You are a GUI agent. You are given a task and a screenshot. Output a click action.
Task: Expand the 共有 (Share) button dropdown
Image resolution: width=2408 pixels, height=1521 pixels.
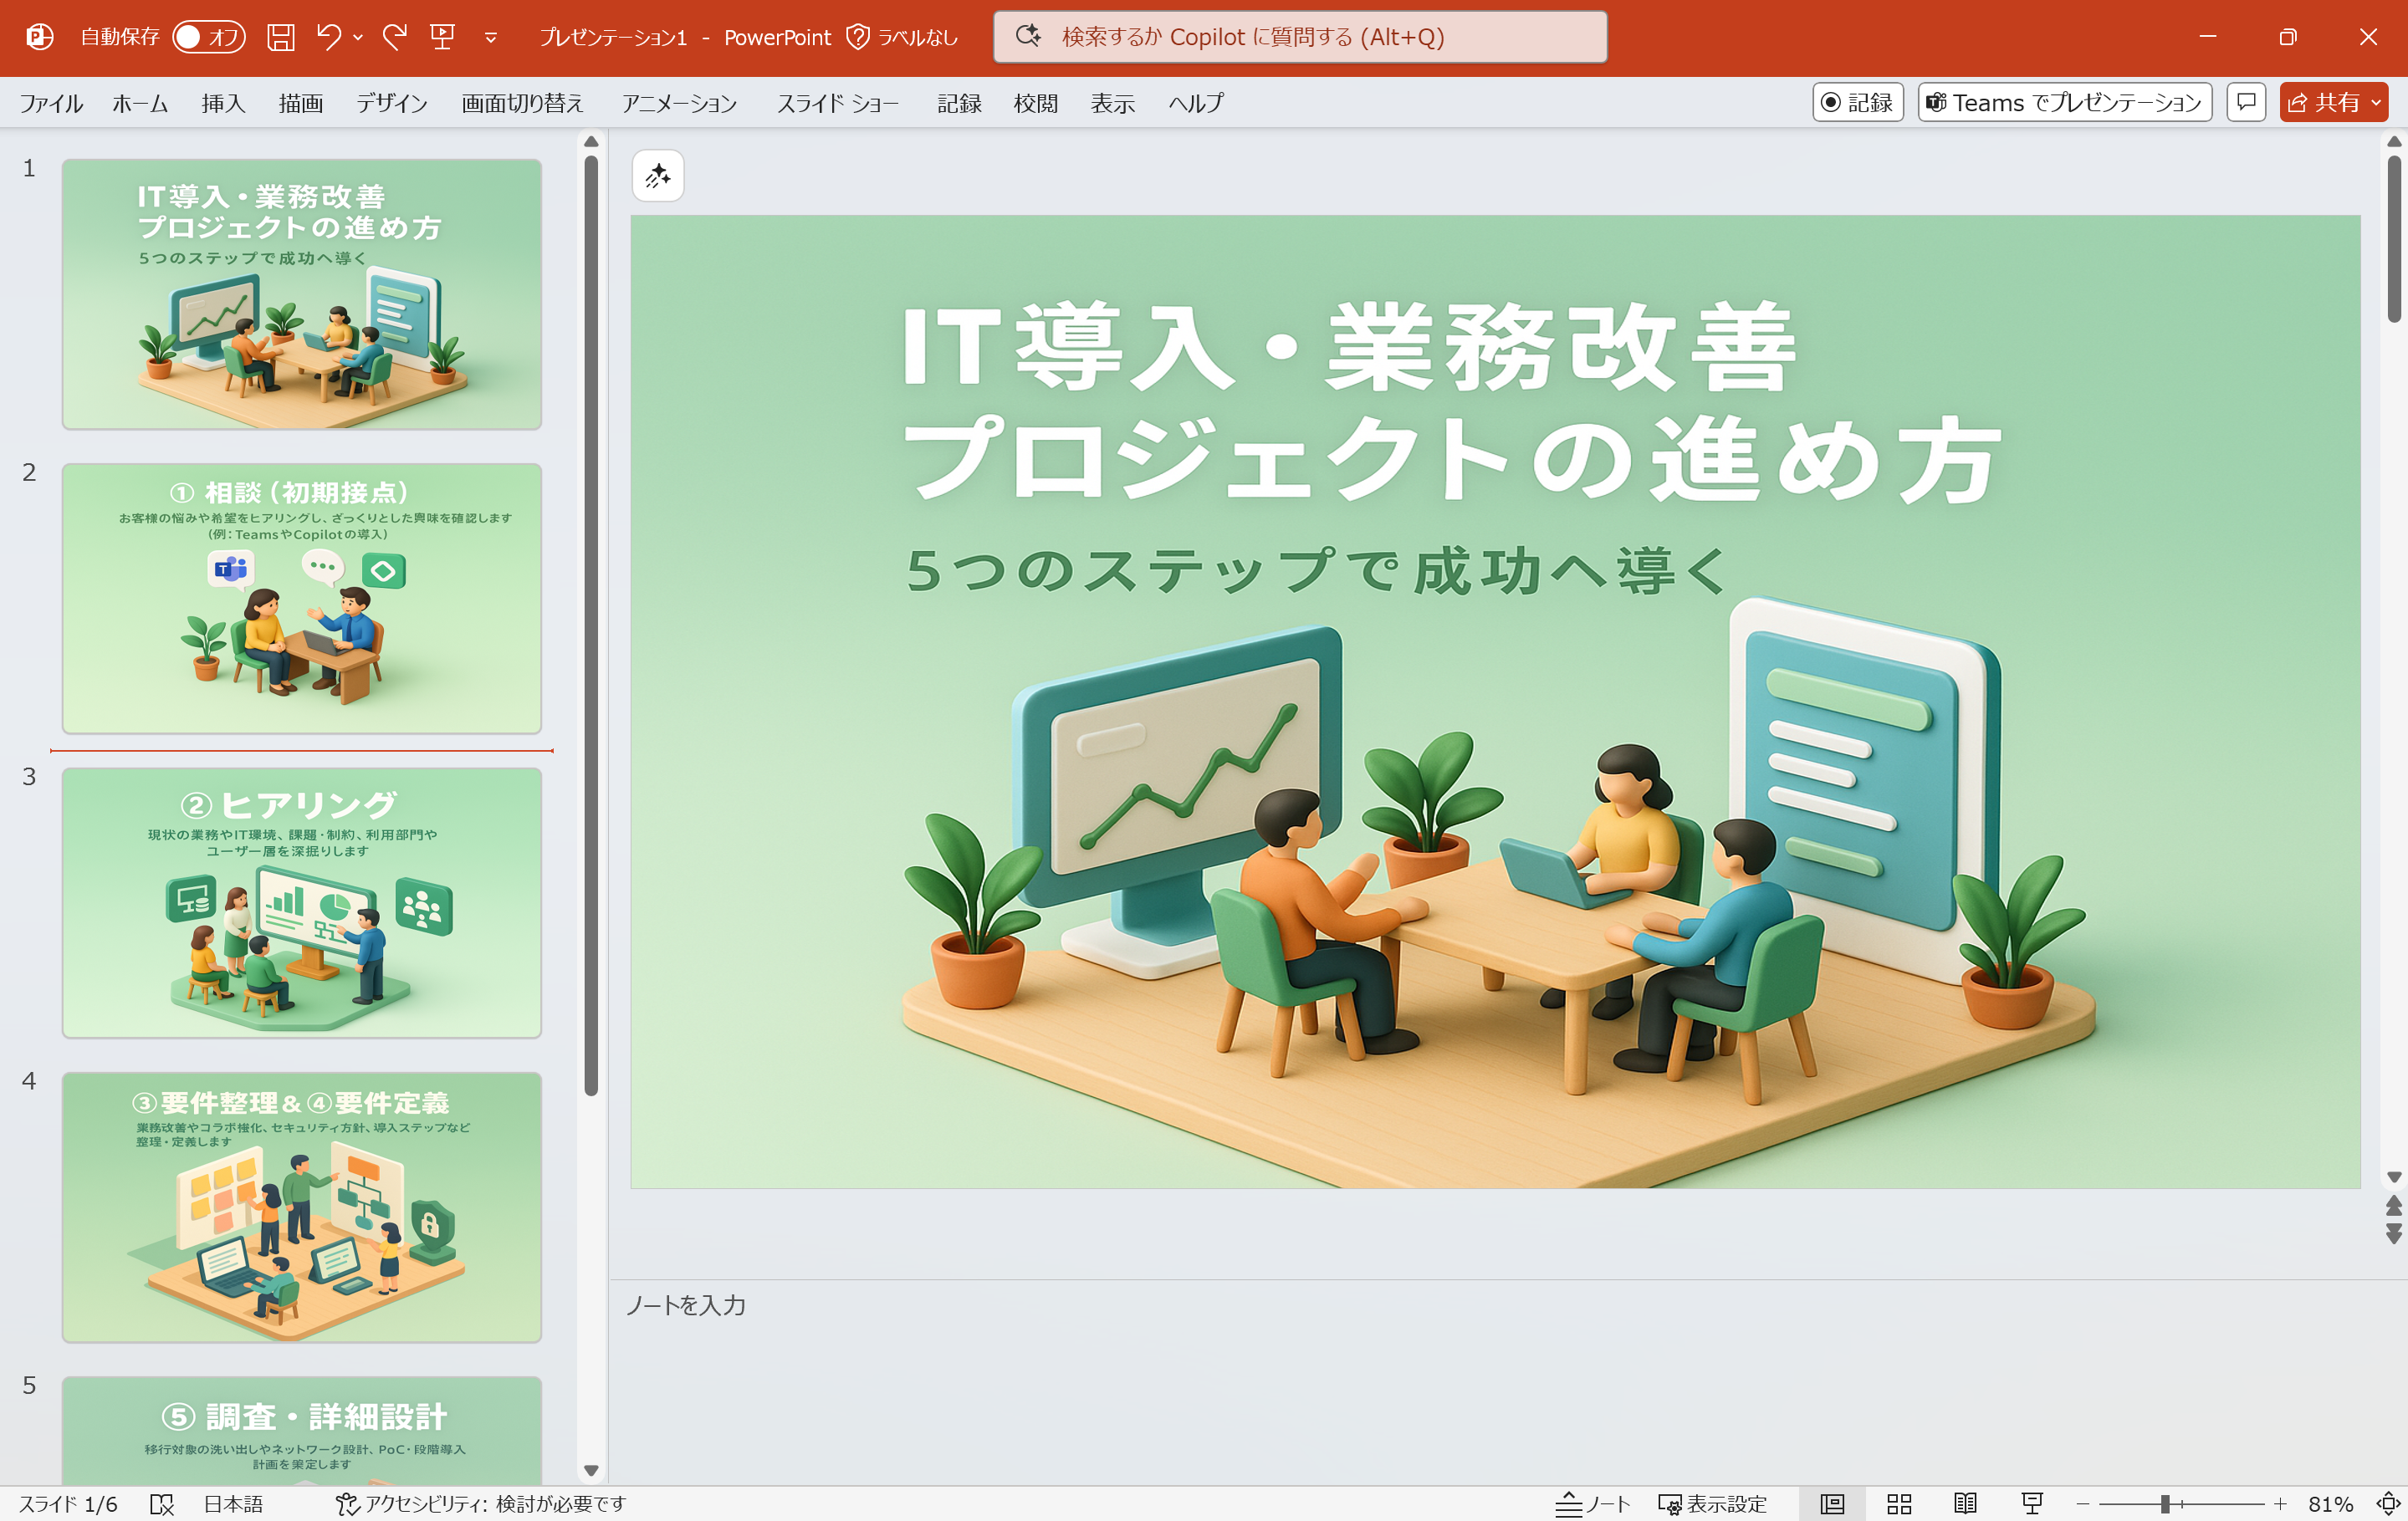pos(2377,102)
